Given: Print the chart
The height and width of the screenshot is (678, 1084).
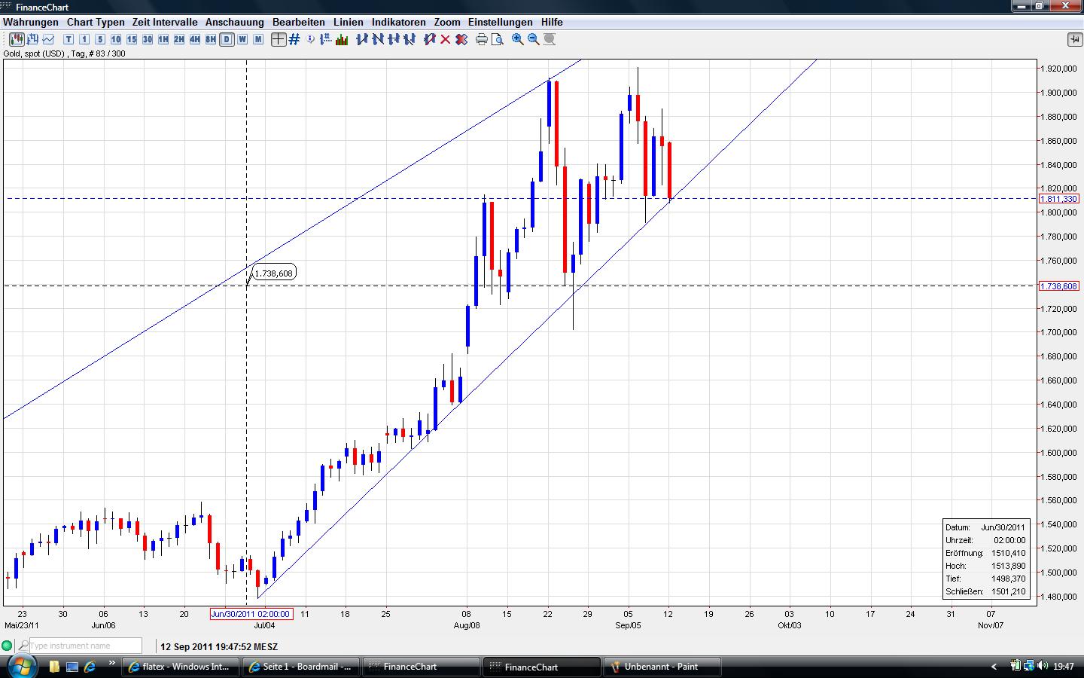Looking at the screenshot, I should (482, 39).
